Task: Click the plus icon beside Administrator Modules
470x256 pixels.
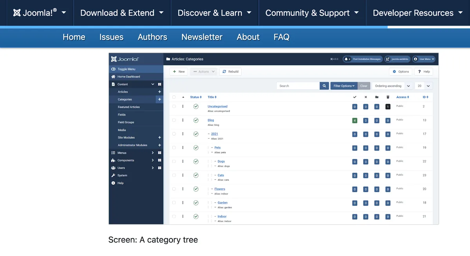Action: click(159, 145)
